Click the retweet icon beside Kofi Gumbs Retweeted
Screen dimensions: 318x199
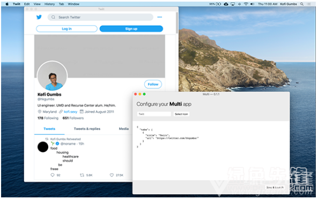(47, 139)
